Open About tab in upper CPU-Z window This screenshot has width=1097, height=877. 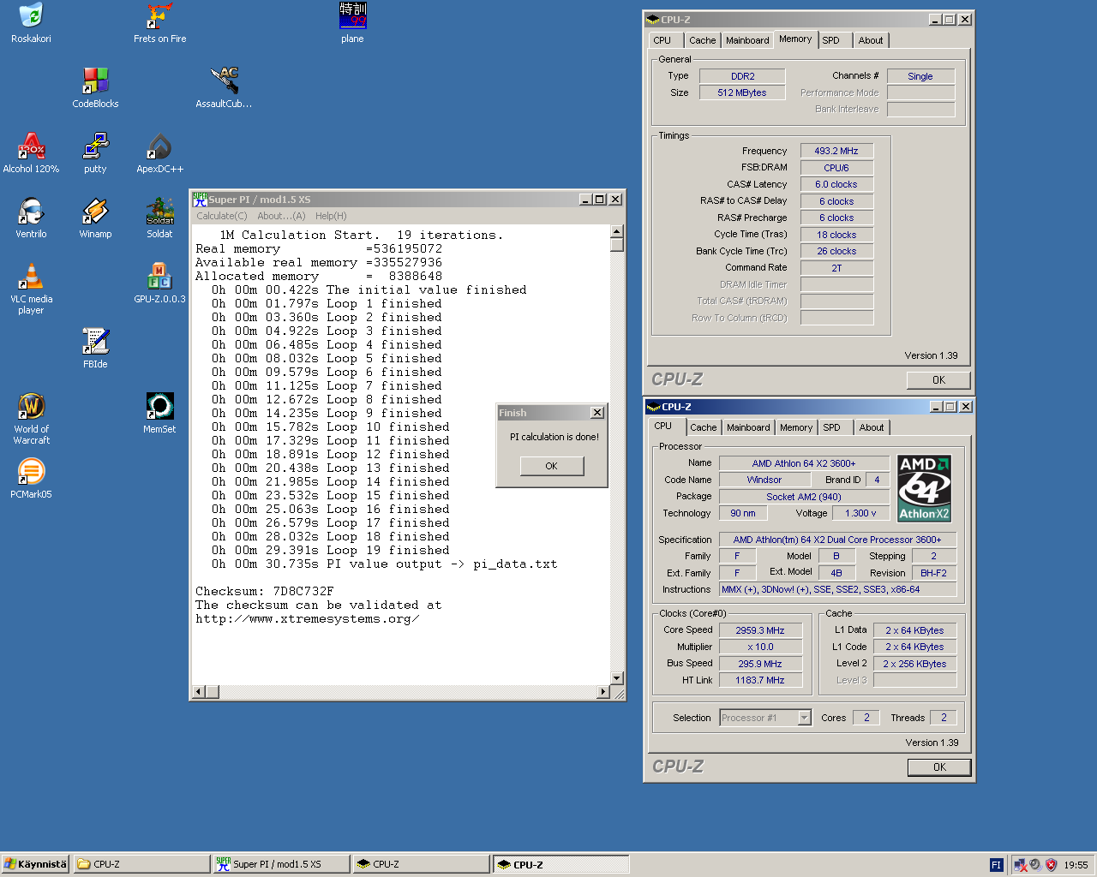(x=871, y=40)
